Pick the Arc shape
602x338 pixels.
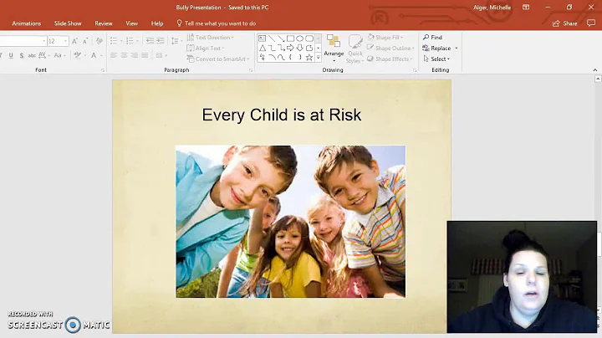(272, 58)
